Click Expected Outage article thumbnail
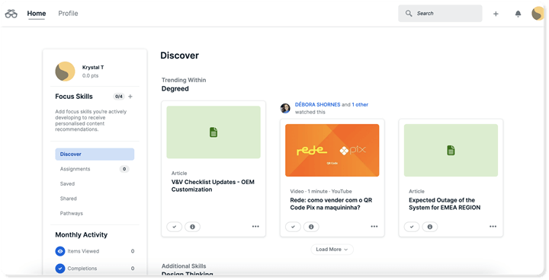 pyautogui.click(x=451, y=151)
